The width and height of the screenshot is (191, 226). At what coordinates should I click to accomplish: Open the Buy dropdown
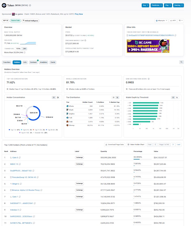pyautogui.click(x=145, y=5)
